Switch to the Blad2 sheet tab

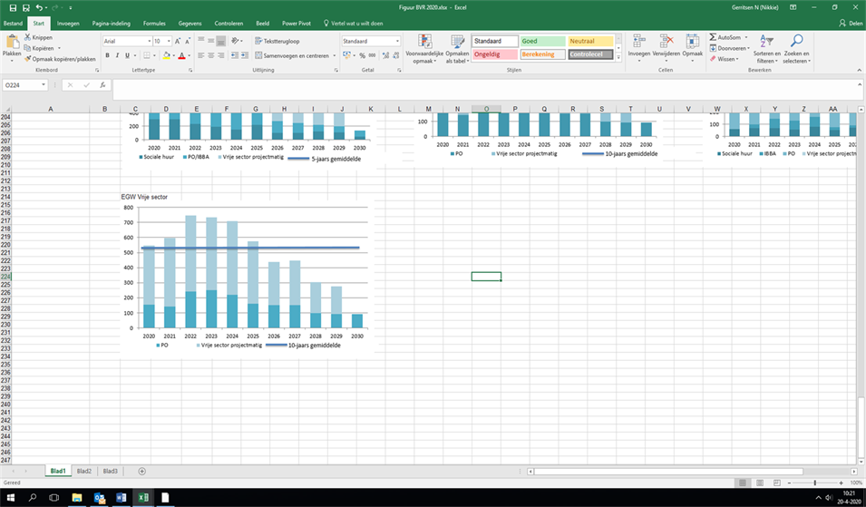point(83,471)
